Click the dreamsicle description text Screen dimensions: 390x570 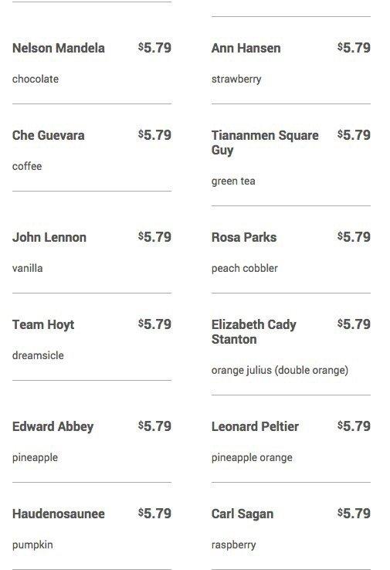tap(38, 355)
